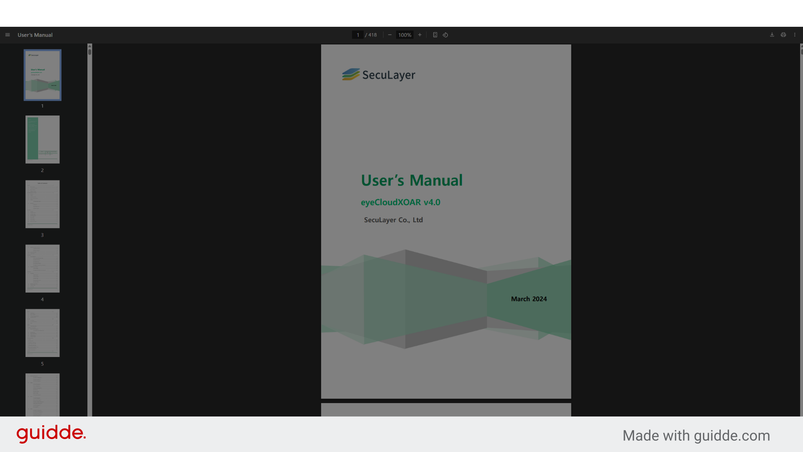Click the zoom out minus icon
Image resolution: width=803 pixels, height=452 pixels.
click(390, 35)
